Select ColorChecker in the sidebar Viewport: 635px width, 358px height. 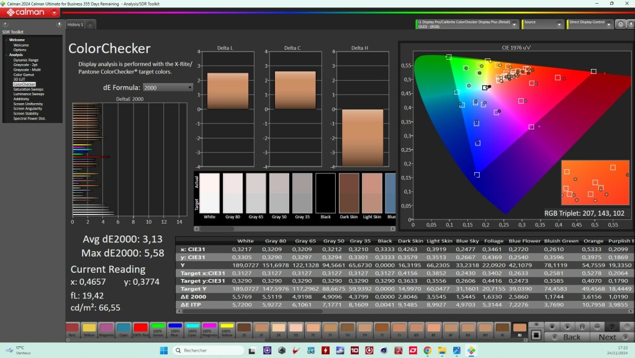pos(24,85)
